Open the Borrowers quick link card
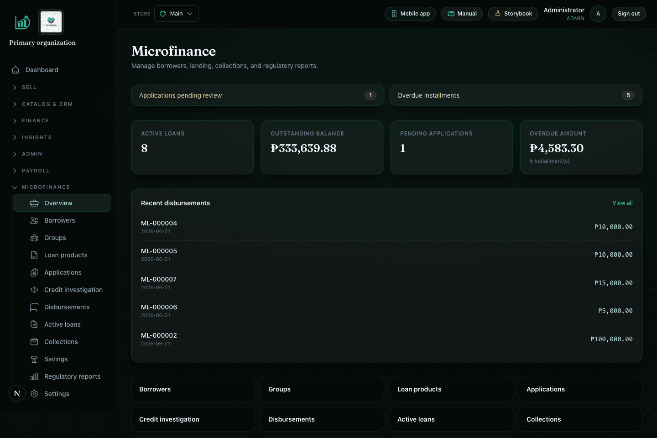Screen dimensions: 657x438 (193, 389)
